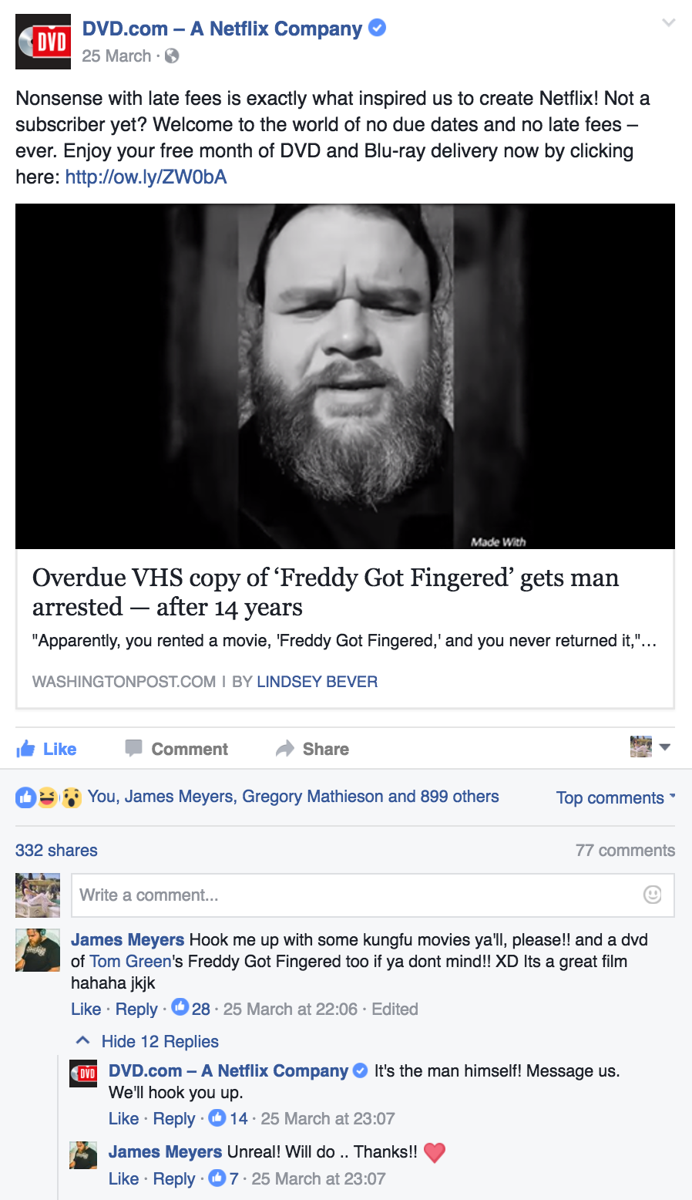View reactions list showing 899 others
Screen dimensions: 692x1200
294,797
